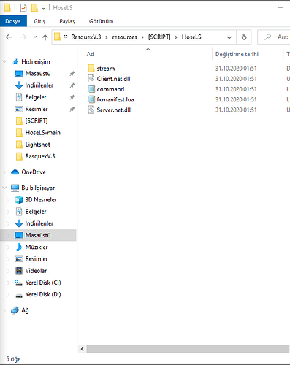The width and height of the screenshot is (290, 365).
Task: Expand the Yerel Disk (C:) node
Action: (8, 283)
